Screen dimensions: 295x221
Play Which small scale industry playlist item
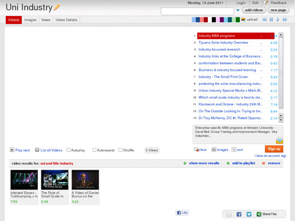(x=230, y=97)
